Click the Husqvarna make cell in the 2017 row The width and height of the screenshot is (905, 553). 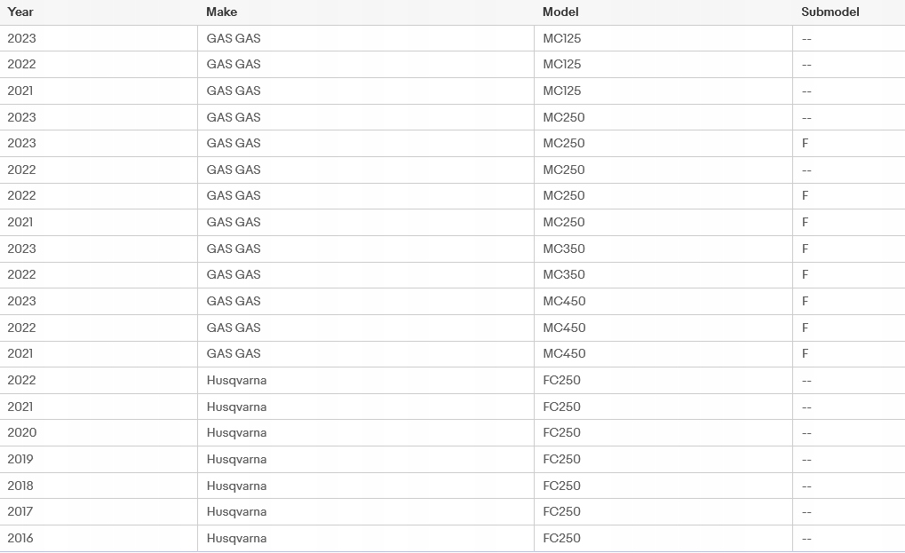point(236,511)
